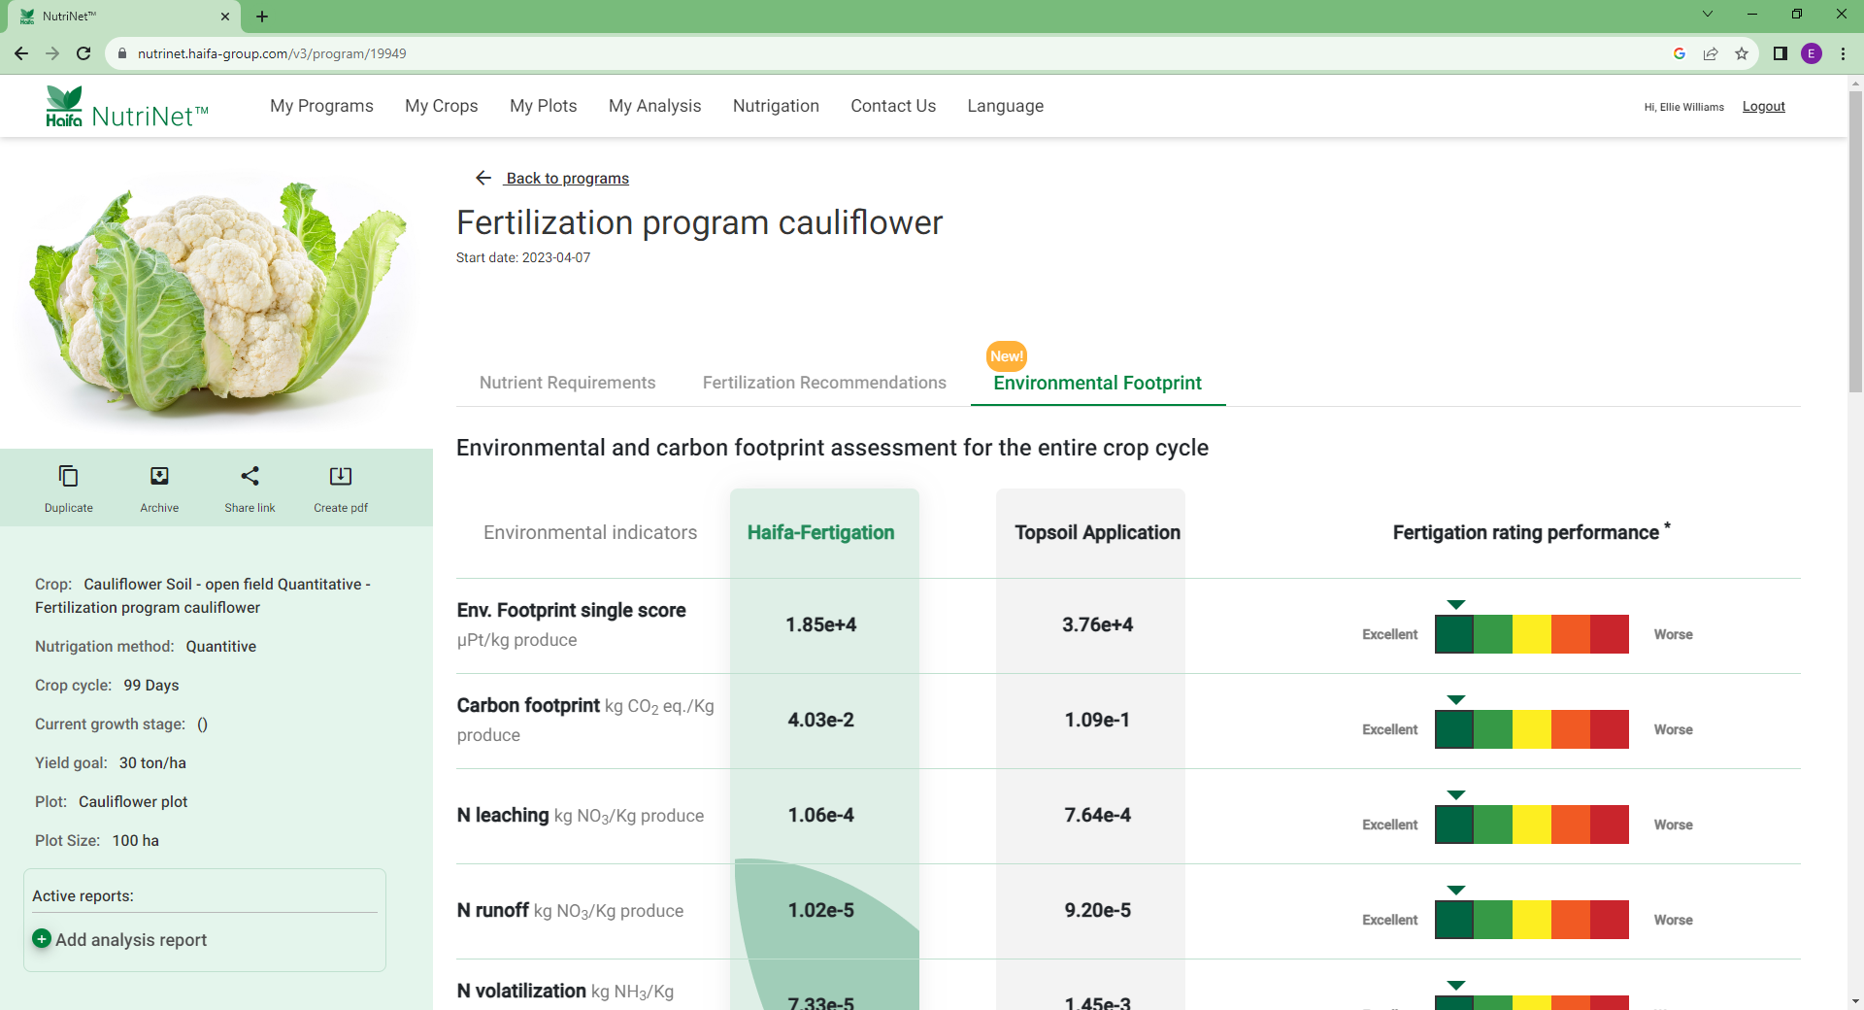Reload the page with the browser refresh icon
Image resolution: width=1864 pixels, height=1010 pixels.
83,53
